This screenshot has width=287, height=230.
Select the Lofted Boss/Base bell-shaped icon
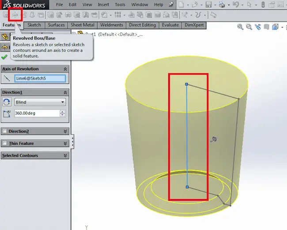coord(32,15)
